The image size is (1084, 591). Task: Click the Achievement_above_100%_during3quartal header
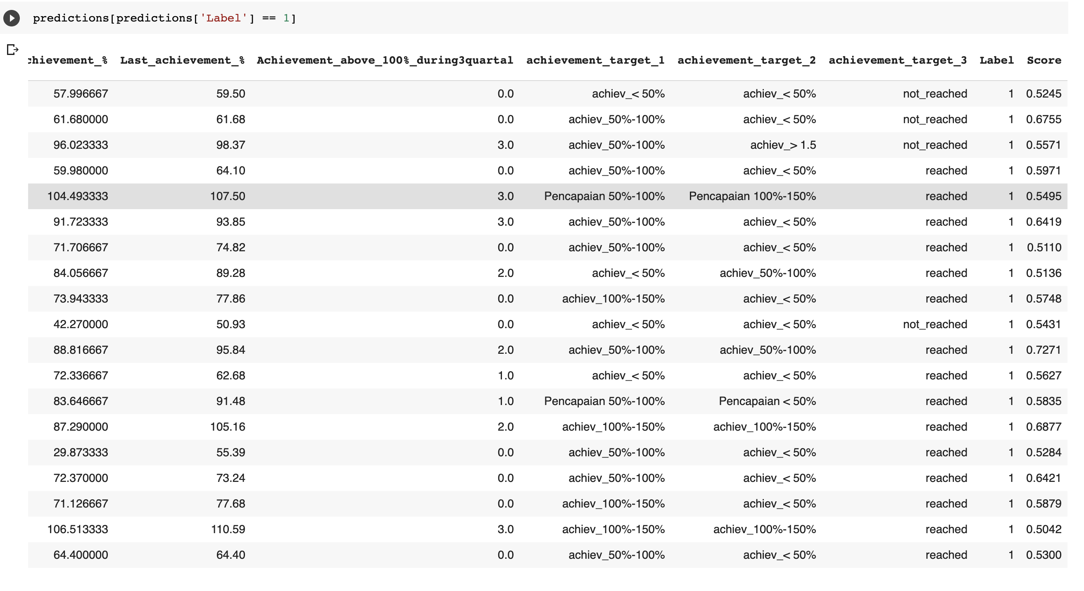(x=385, y=60)
